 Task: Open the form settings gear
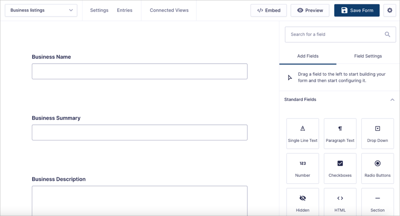coord(390,10)
